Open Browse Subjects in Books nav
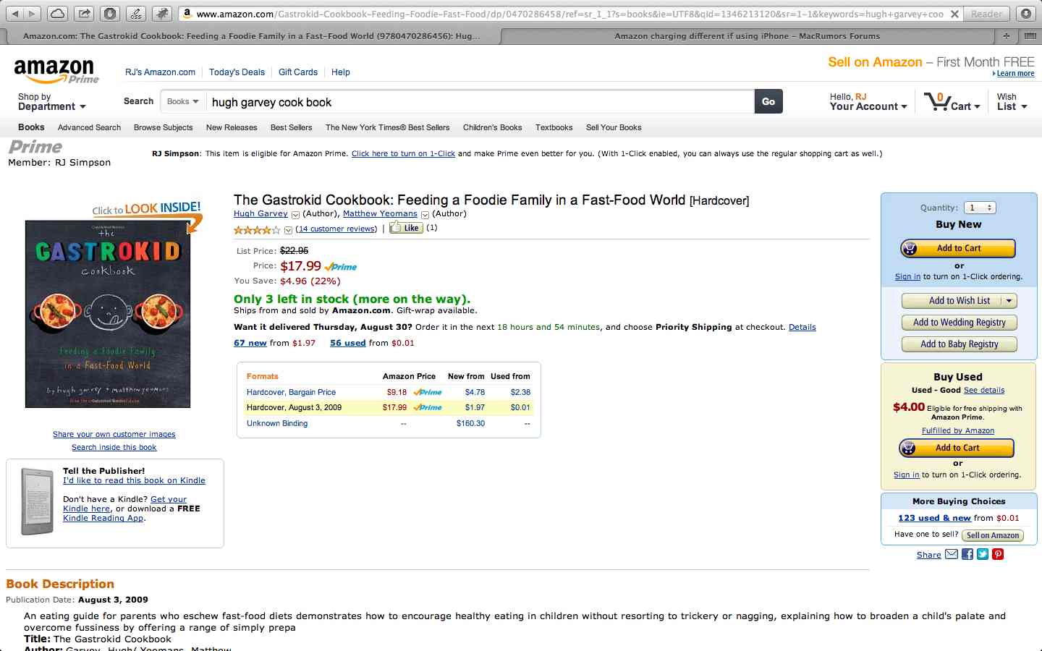 click(163, 127)
